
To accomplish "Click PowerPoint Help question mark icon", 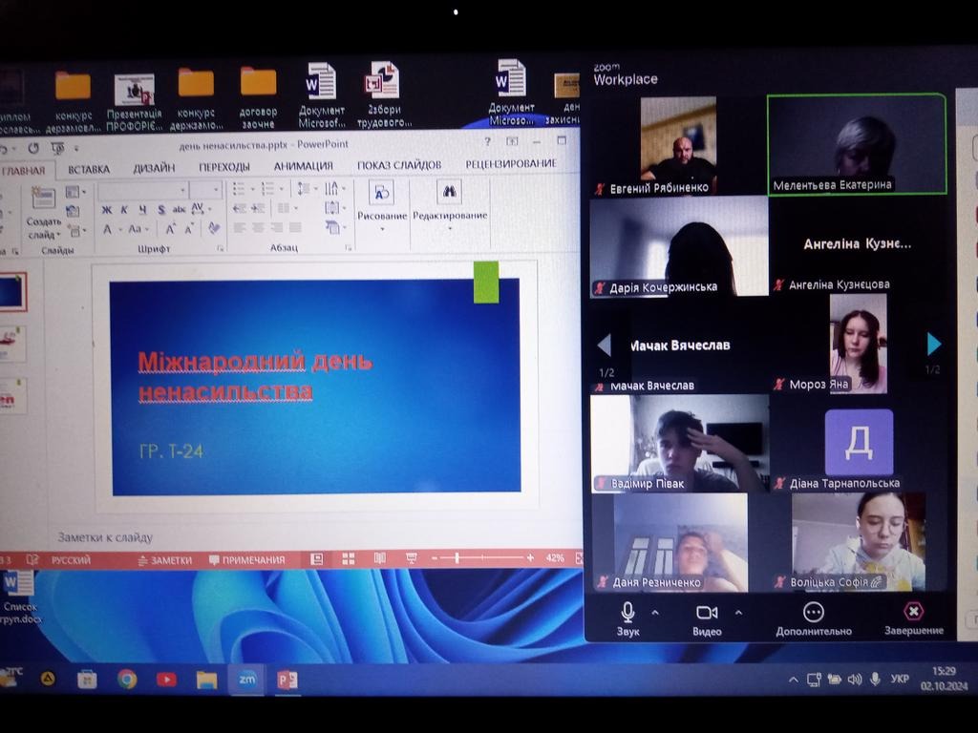I will [x=487, y=142].
